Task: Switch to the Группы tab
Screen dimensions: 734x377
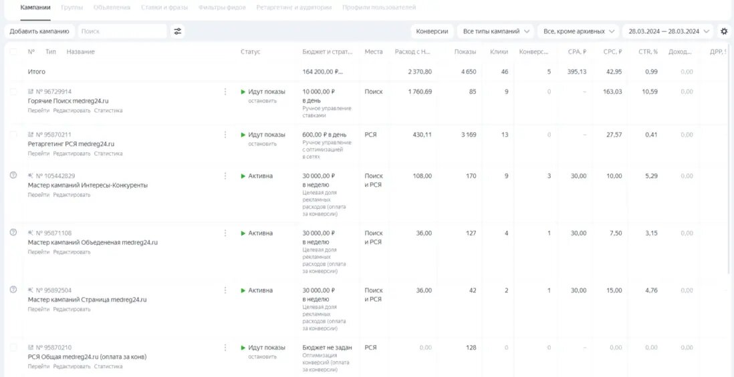Action: [x=72, y=7]
